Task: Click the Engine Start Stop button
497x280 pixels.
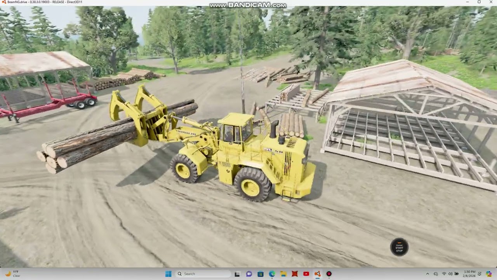Action: [399, 247]
